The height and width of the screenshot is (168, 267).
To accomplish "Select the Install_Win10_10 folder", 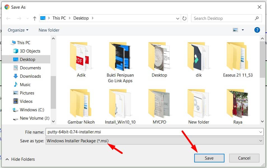I will point(120,107).
